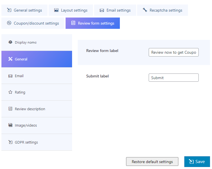Click the General settings pencil icon

point(9,10)
